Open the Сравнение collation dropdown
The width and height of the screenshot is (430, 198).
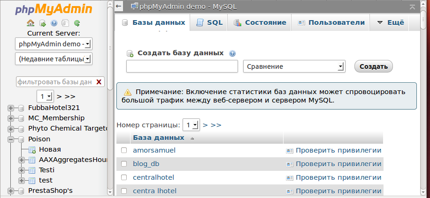[x=294, y=66]
